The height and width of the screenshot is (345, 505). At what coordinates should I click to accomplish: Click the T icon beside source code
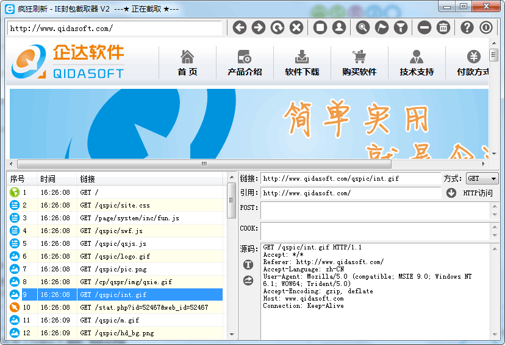click(248, 265)
